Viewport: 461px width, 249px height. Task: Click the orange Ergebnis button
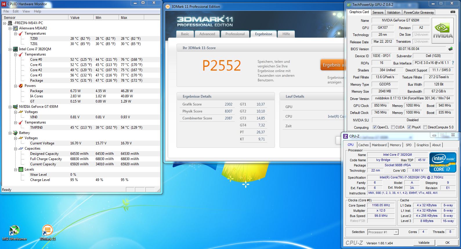[332, 65]
